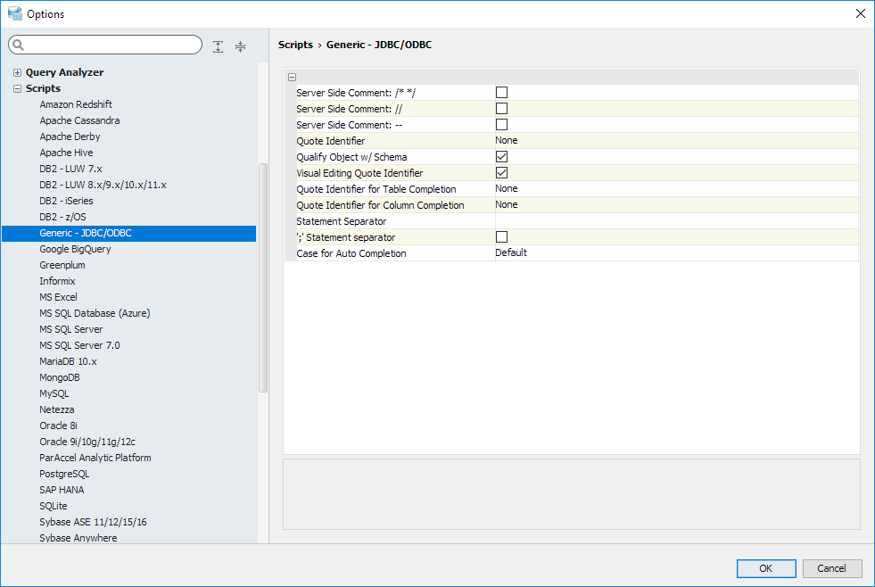Select PostgreSQL in the scripts list

64,474
